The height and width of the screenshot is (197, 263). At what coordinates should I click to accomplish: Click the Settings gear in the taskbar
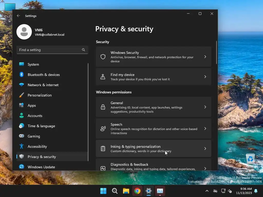pos(149,191)
